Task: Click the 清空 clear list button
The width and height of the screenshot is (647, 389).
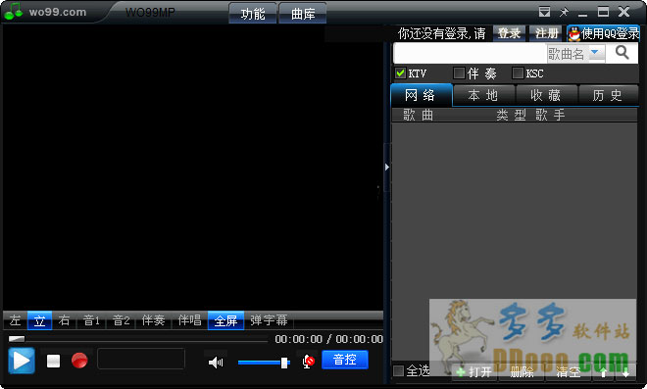Action: (x=569, y=372)
